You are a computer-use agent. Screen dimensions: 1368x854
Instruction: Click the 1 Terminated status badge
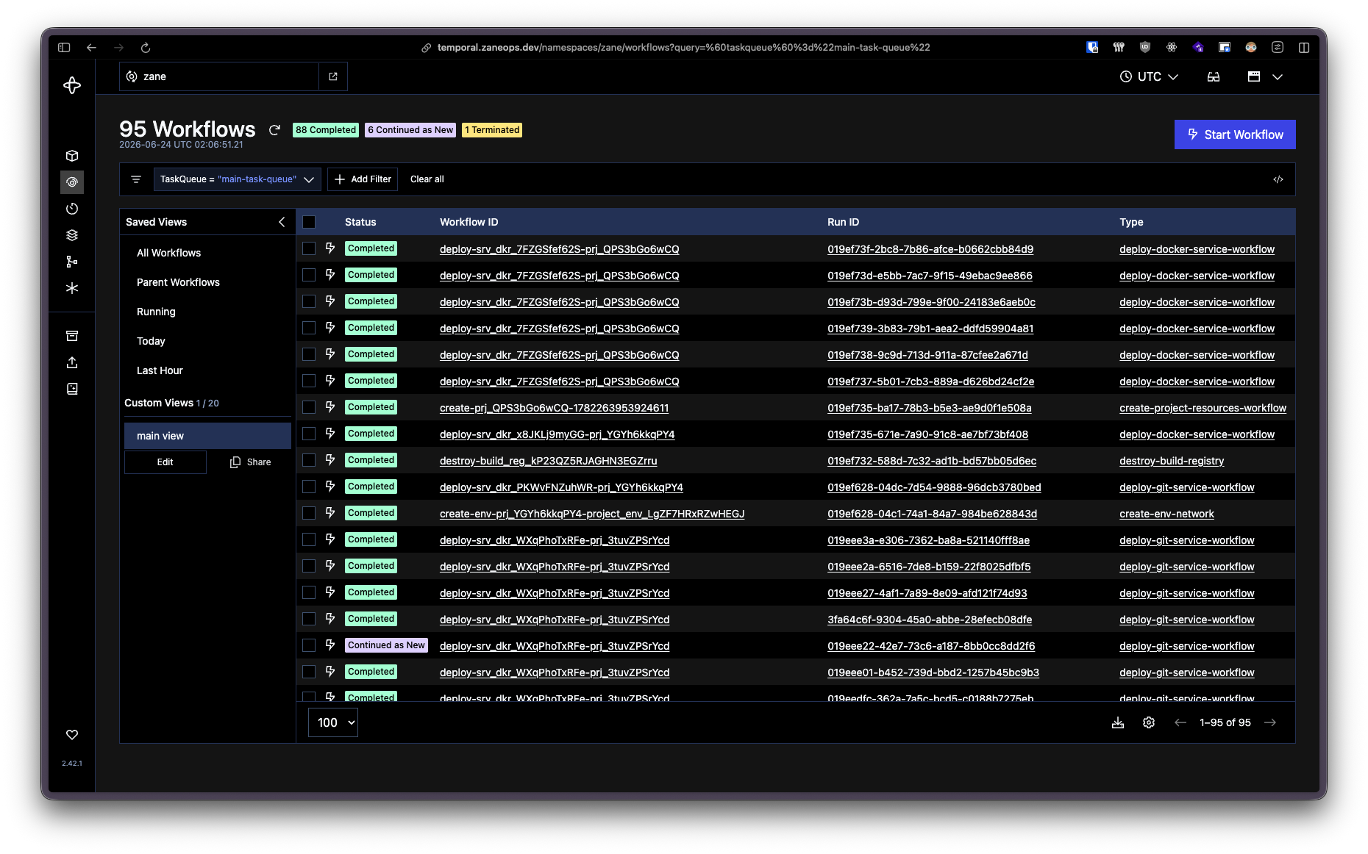coord(492,130)
